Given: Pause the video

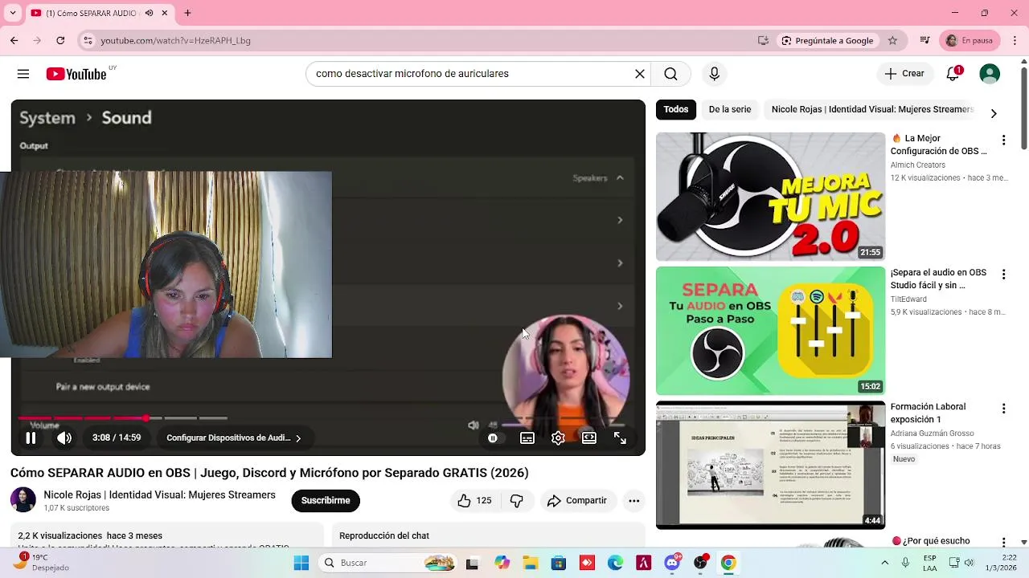Looking at the screenshot, I should (31, 438).
